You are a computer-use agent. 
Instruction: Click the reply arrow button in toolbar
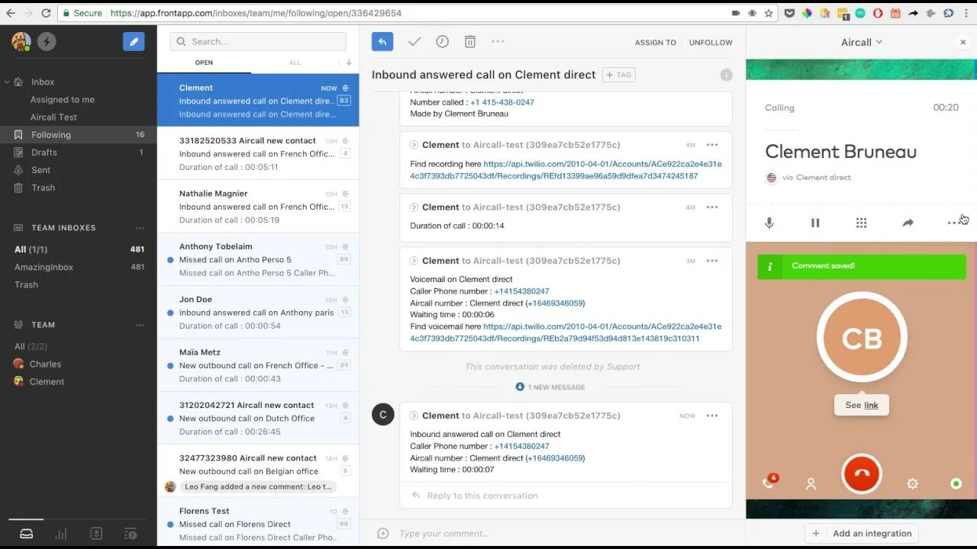382,42
